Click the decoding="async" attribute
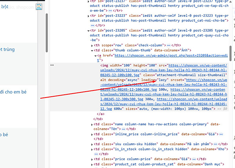This screenshot has width=235, height=168. coord(124,80)
